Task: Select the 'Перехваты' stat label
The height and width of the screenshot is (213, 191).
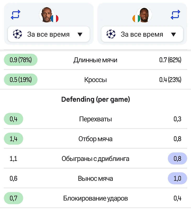Action: point(95,119)
